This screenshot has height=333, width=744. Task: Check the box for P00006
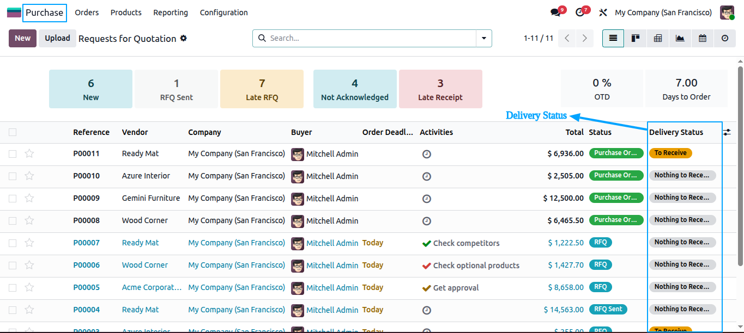click(x=13, y=266)
